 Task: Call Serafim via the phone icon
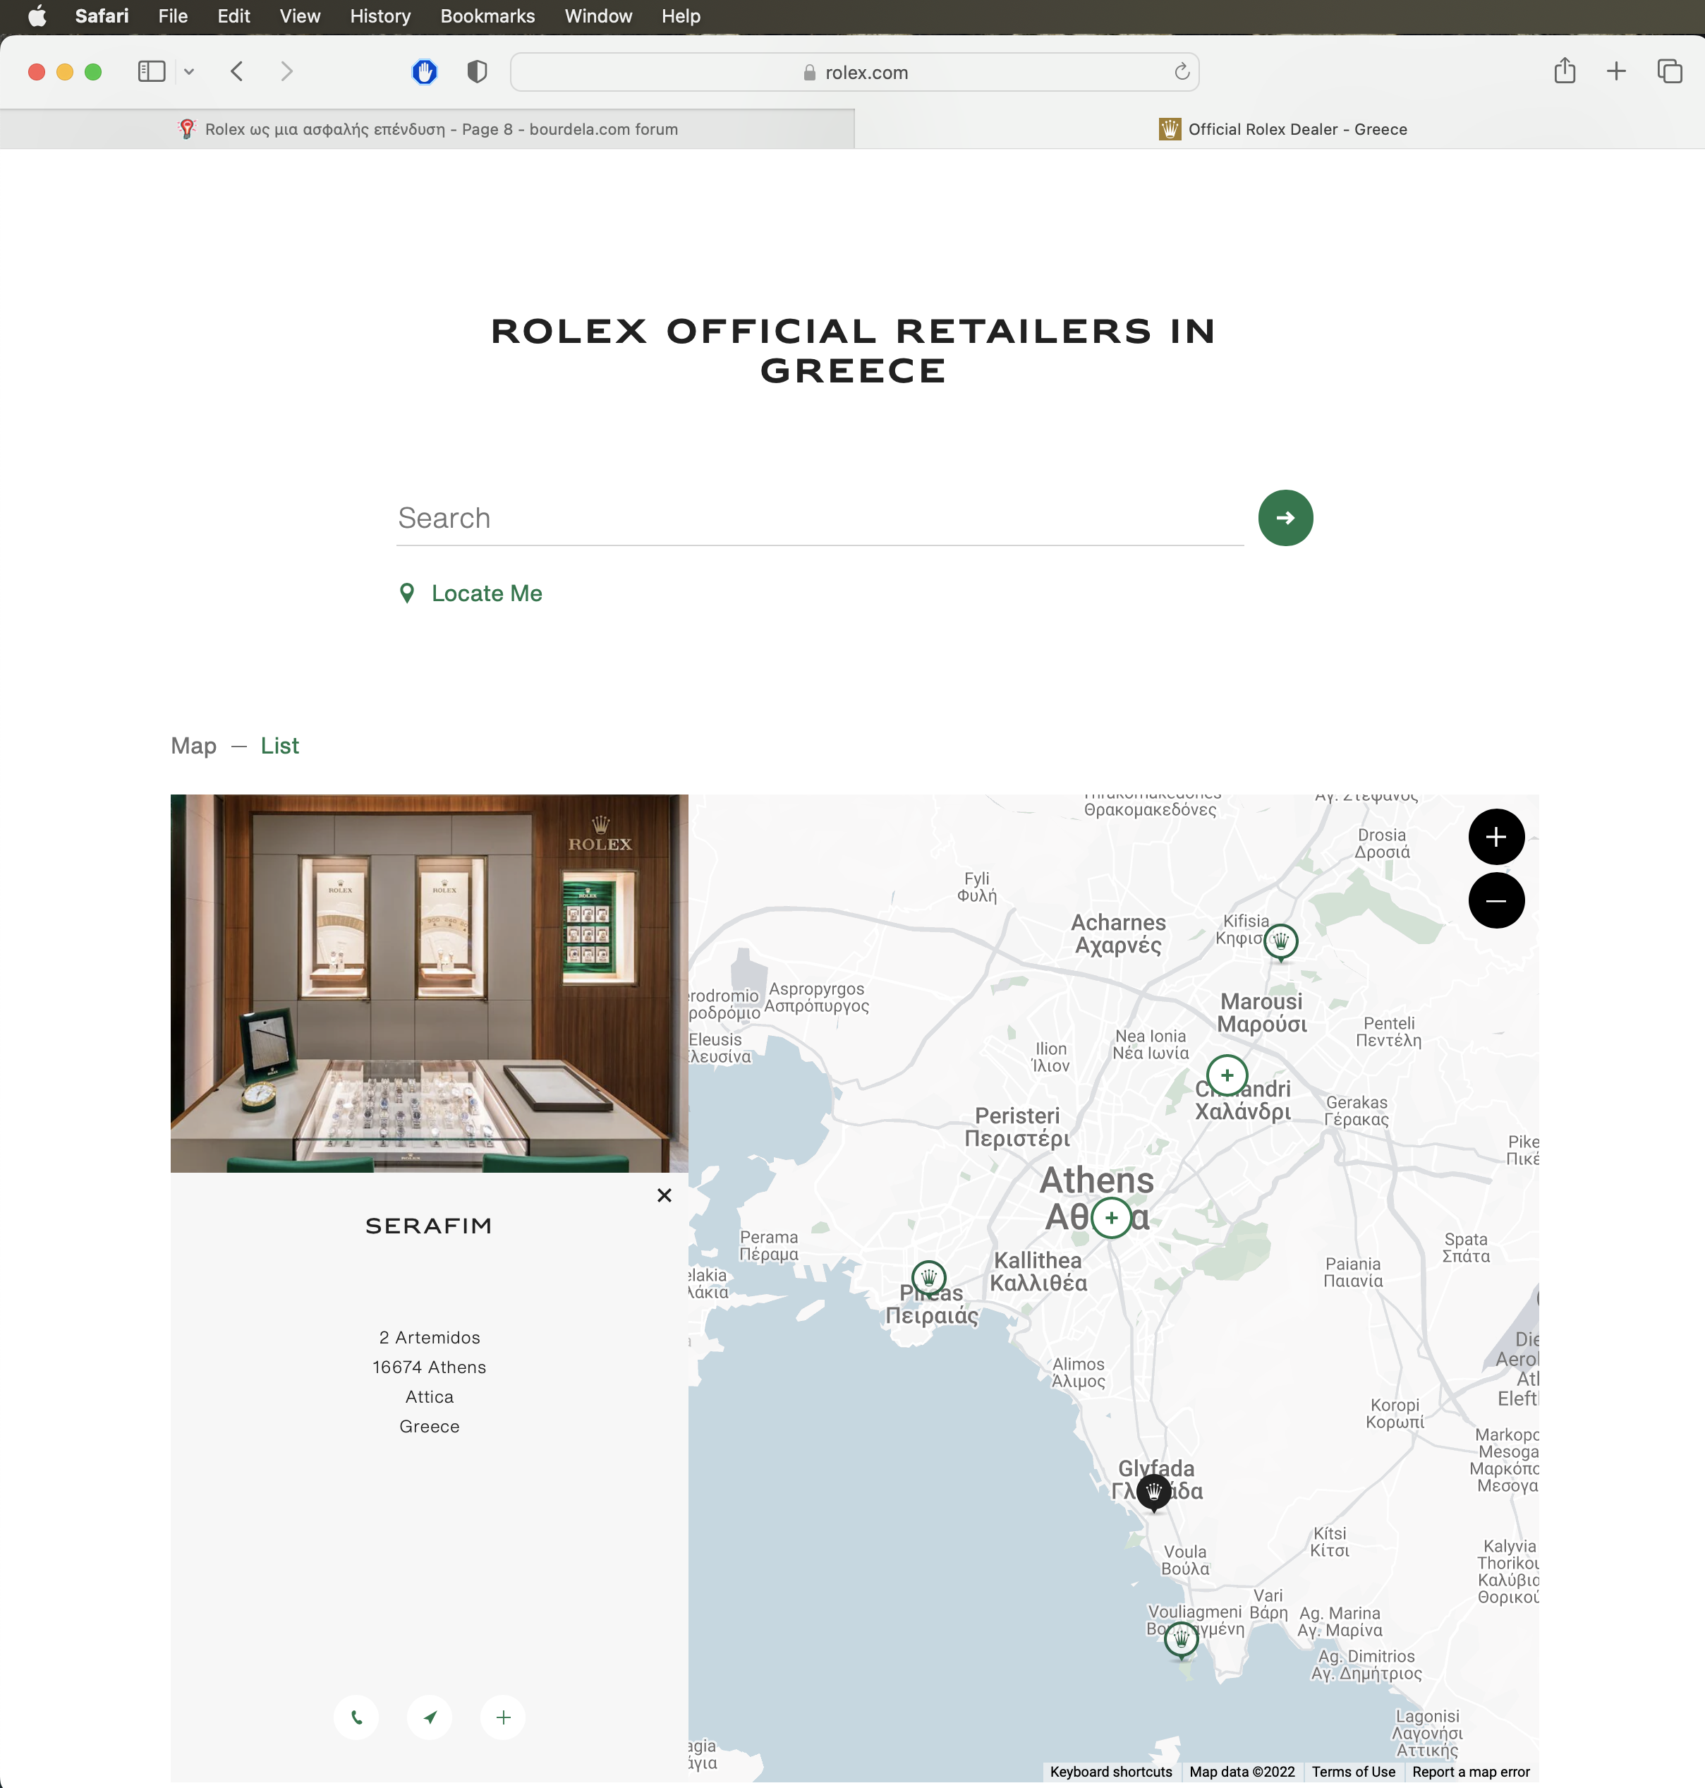point(356,1717)
